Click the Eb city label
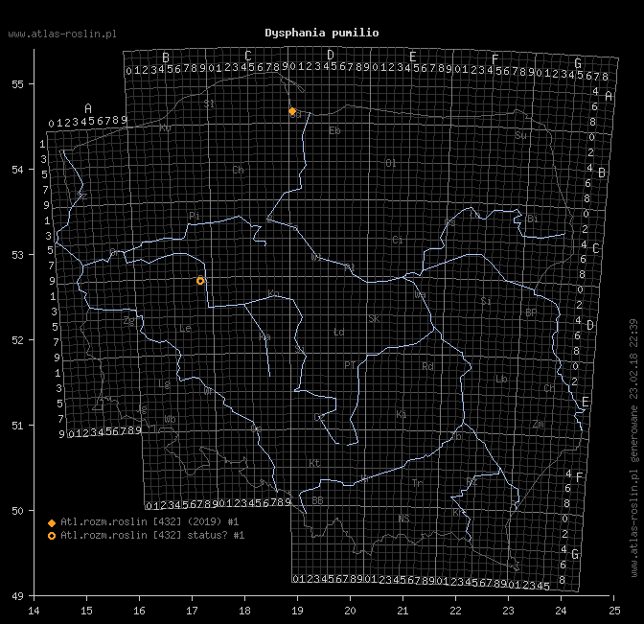The image size is (644, 624). (334, 130)
